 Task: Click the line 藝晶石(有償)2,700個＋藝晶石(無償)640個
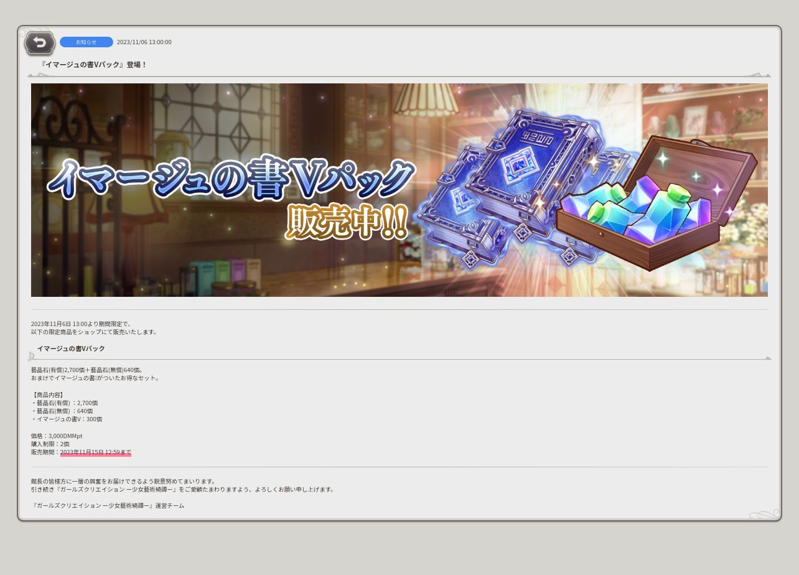[88, 370]
